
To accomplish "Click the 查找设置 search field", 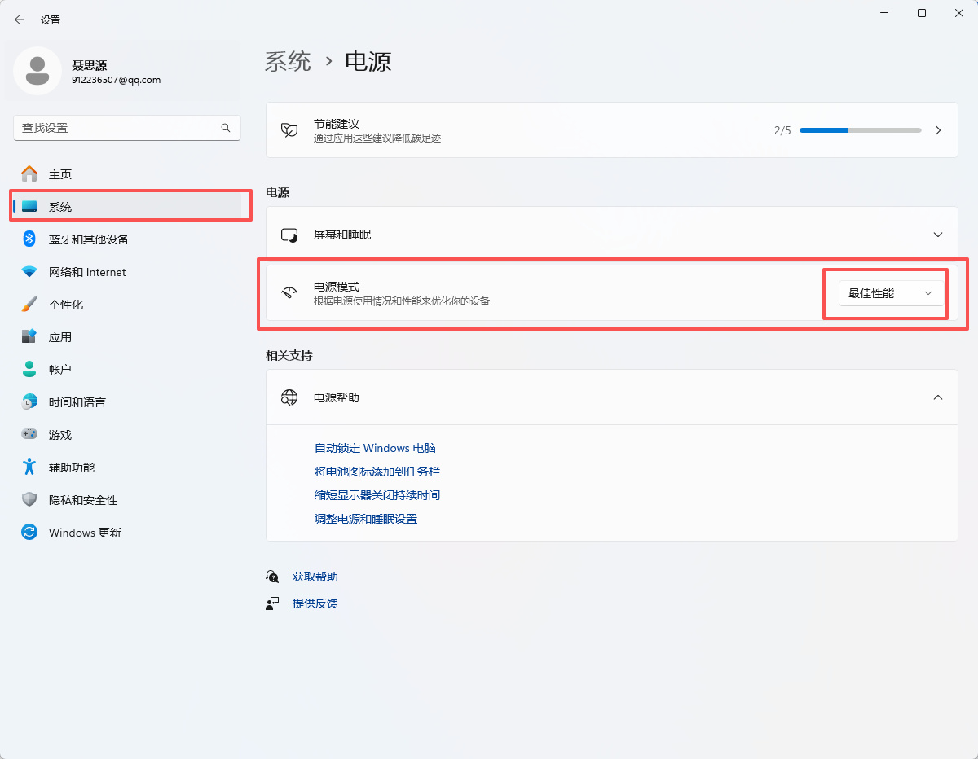I will point(118,128).
